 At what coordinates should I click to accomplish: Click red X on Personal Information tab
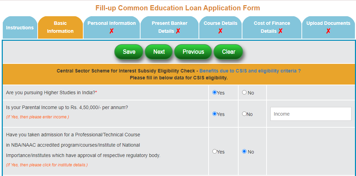pyautogui.click(x=112, y=31)
